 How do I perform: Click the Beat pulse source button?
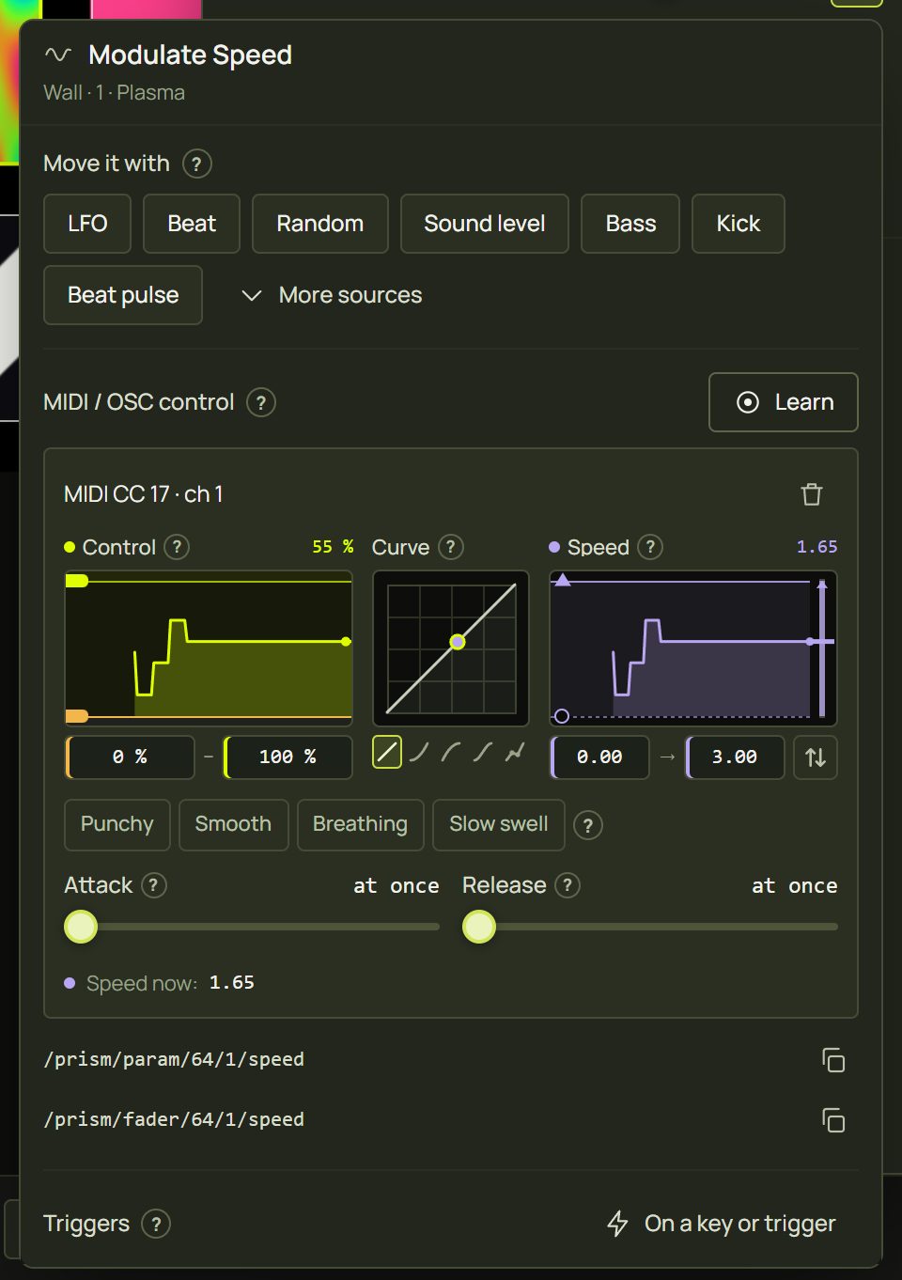[123, 295]
